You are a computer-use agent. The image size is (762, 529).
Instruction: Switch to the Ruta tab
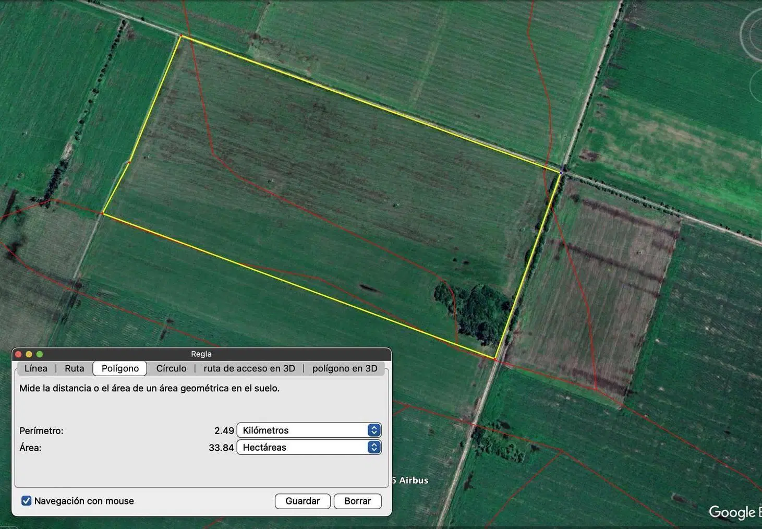pyautogui.click(x=74, y=368)
